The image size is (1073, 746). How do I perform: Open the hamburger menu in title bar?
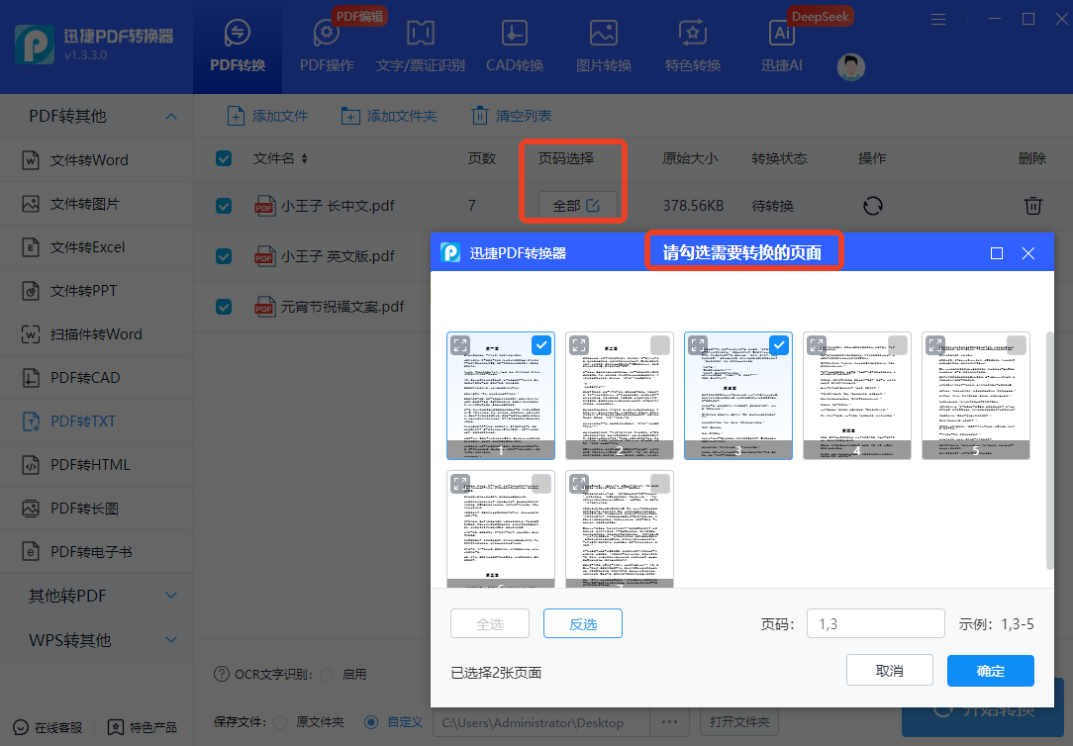[x=938, y=19]
